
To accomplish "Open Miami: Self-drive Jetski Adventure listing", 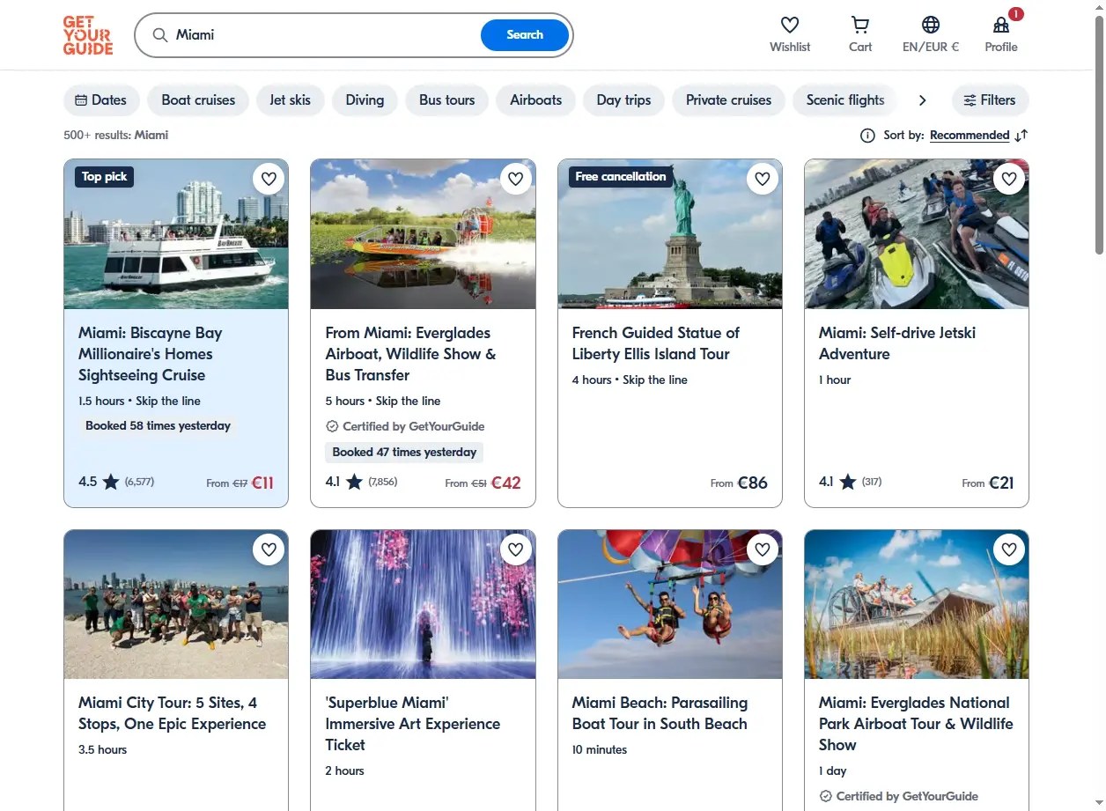I will (x=897, y=343).
